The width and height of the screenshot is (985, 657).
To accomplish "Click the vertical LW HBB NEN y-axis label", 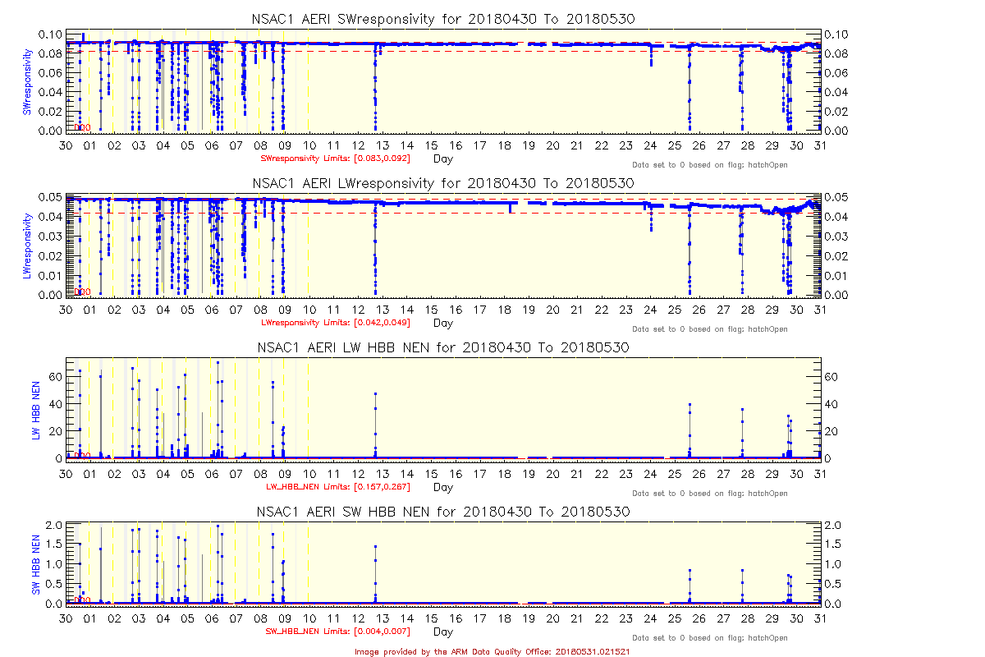I will pyautogui.click(x=36, y=411).
